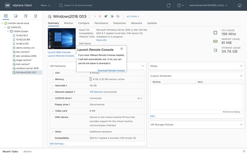
Task: Click the VM Network link
Action: click(x=96, y=92)
